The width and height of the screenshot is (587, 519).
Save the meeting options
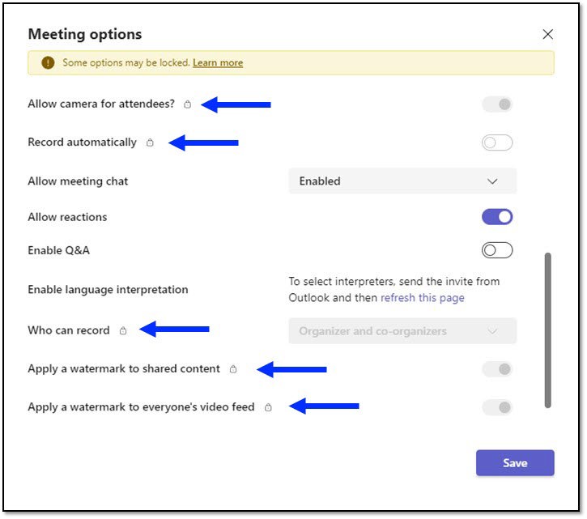tap(515, 463)
